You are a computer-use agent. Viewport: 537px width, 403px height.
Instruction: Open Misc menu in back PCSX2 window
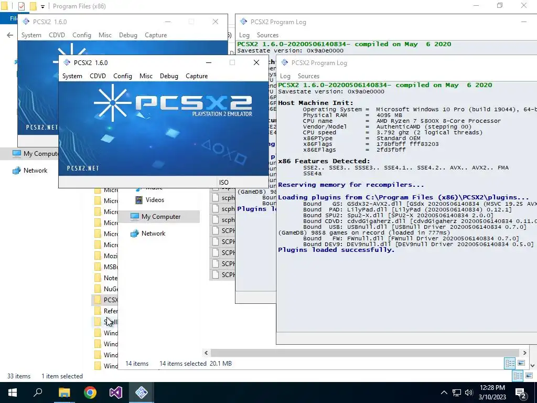coord(105,35)
